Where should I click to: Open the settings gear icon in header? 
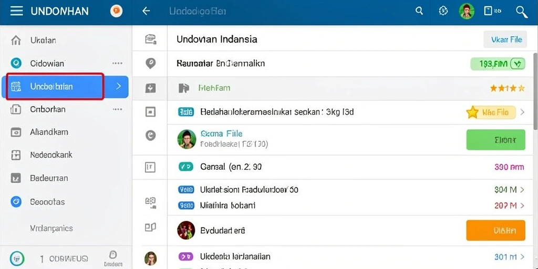coord(443,11)
